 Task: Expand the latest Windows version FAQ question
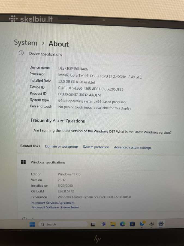102,131
